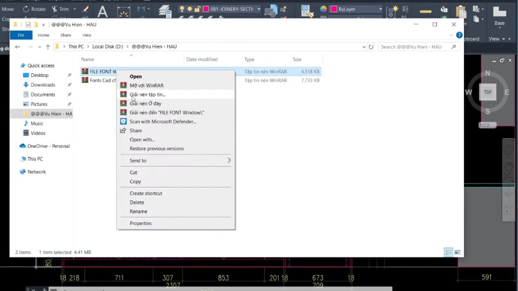Click the Measure ruler icon in AutoCAD
Screen dimensions: 518x291
point(426,11)
